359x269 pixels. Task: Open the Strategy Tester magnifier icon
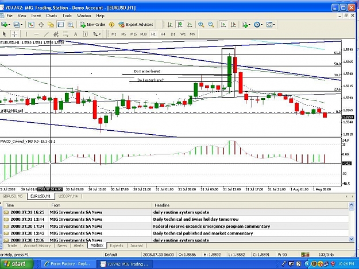click(71, 25)
